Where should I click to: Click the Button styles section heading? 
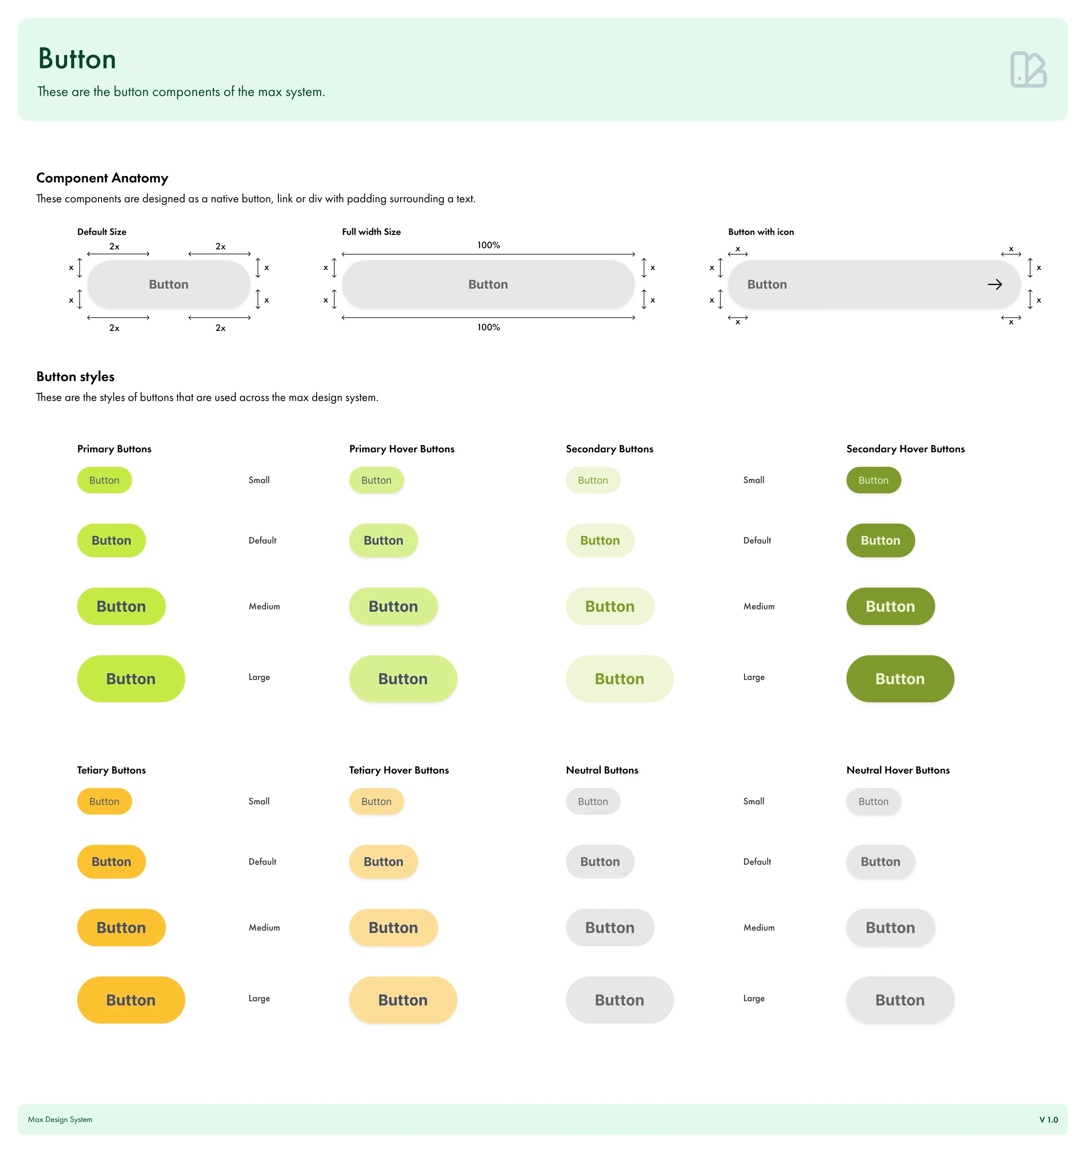pyautogui.click(x=75, y=376)
